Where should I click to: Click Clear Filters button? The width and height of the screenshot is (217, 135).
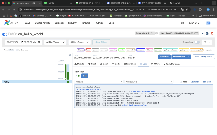[x=101, y=42]
